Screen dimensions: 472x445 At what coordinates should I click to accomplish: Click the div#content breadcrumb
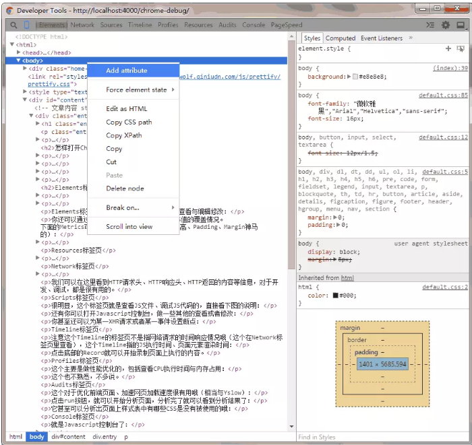tap(68, 437)
